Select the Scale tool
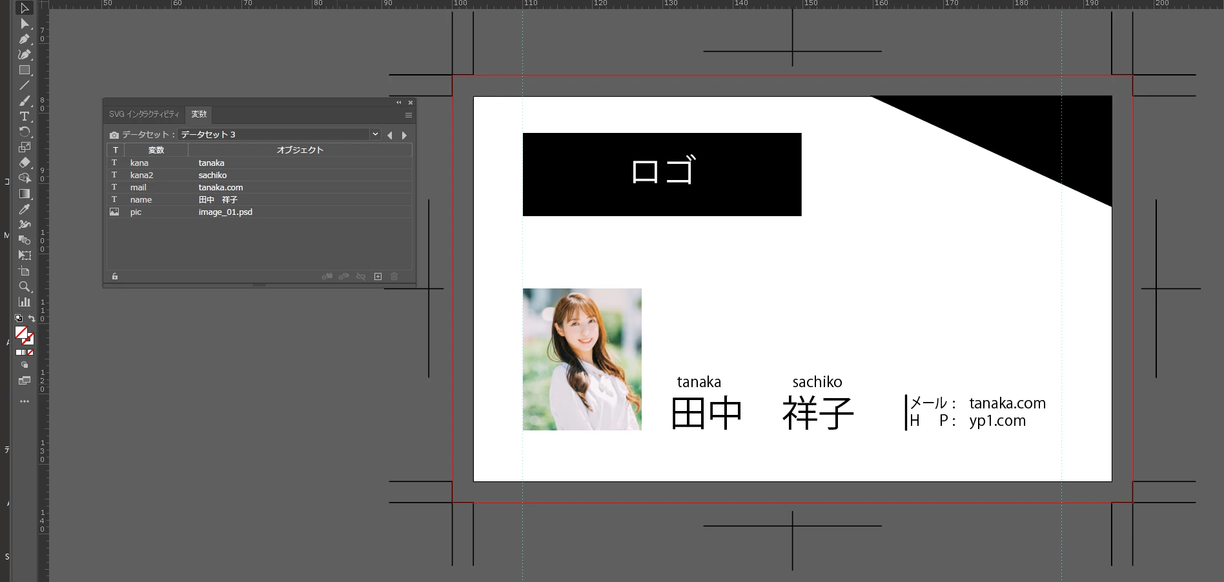1224x582 pixels. [25, 147]
